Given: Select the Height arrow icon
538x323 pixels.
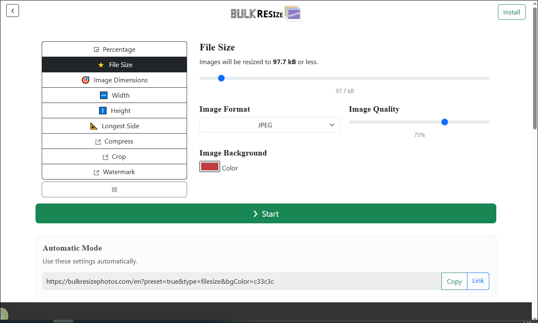Looking at the screenshot, I should point(103,110).
